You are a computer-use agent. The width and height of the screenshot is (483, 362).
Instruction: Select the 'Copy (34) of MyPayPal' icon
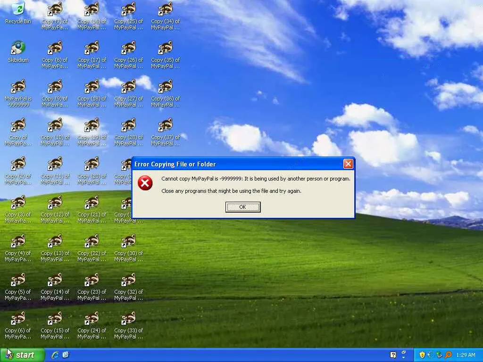coord(166,16)
